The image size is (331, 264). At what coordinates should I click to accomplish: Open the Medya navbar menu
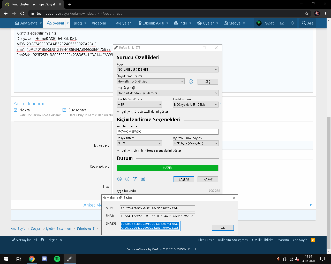tap(232, 23)
